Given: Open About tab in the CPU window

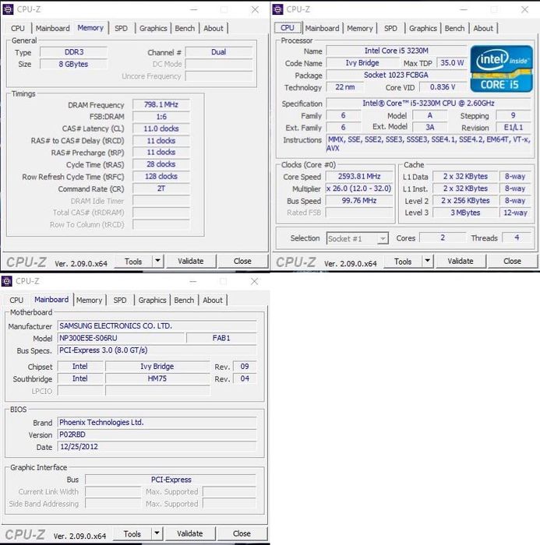Looking at the screenshot, I should click(x=483, y=28).
